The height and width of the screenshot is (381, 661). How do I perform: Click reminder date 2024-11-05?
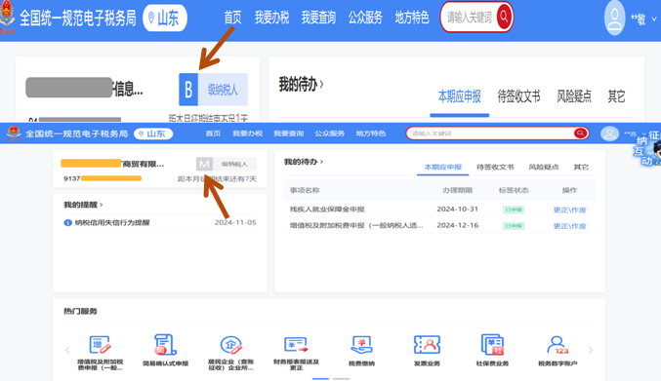pyautogui.click(x=235, y=222)
